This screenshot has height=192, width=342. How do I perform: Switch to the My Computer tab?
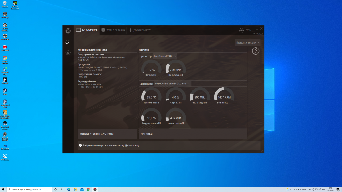coord(87,30)
